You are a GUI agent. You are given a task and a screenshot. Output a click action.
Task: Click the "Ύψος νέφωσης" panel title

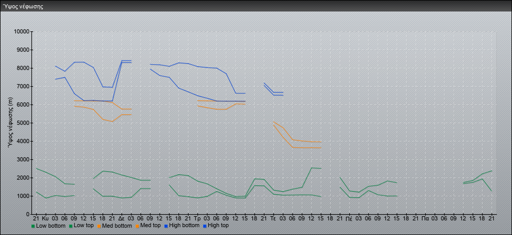click(23, 6)
